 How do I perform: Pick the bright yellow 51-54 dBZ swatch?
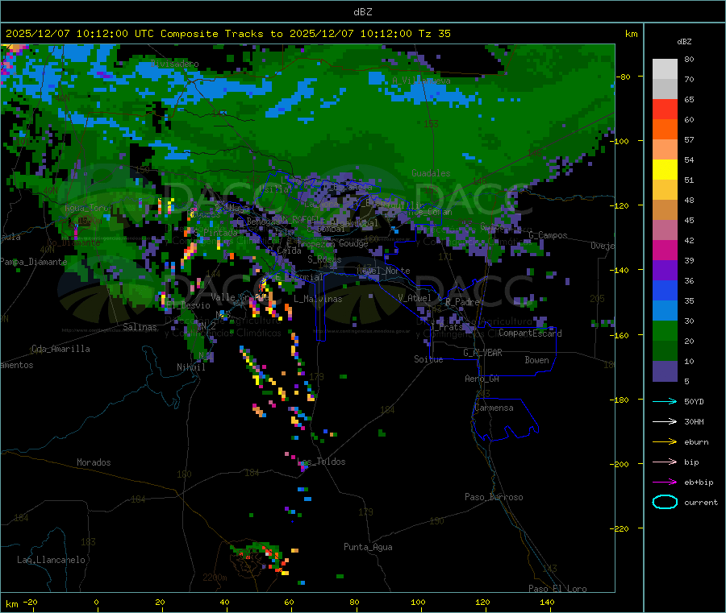pos(665,170)
